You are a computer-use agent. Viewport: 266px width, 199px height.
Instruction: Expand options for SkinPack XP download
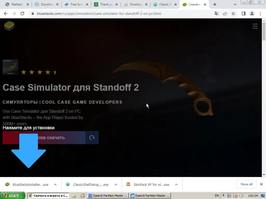coord(176,184)
